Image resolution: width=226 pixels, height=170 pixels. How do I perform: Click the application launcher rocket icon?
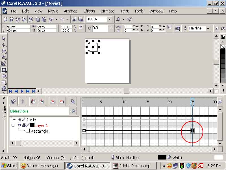click(x=118, y=19)
